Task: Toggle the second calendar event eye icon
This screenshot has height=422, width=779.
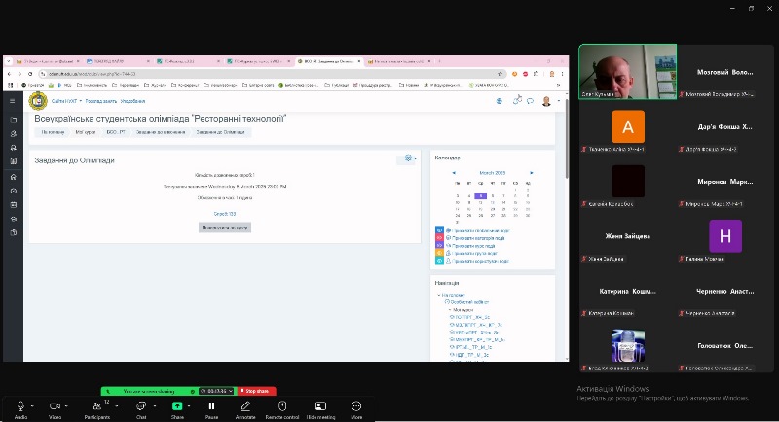Action: pyautogui.click(x=439, y=238)
